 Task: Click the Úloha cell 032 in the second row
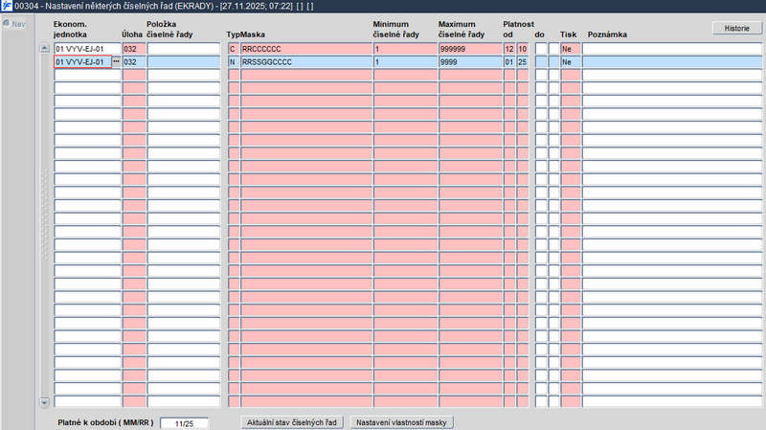[134, 62]
